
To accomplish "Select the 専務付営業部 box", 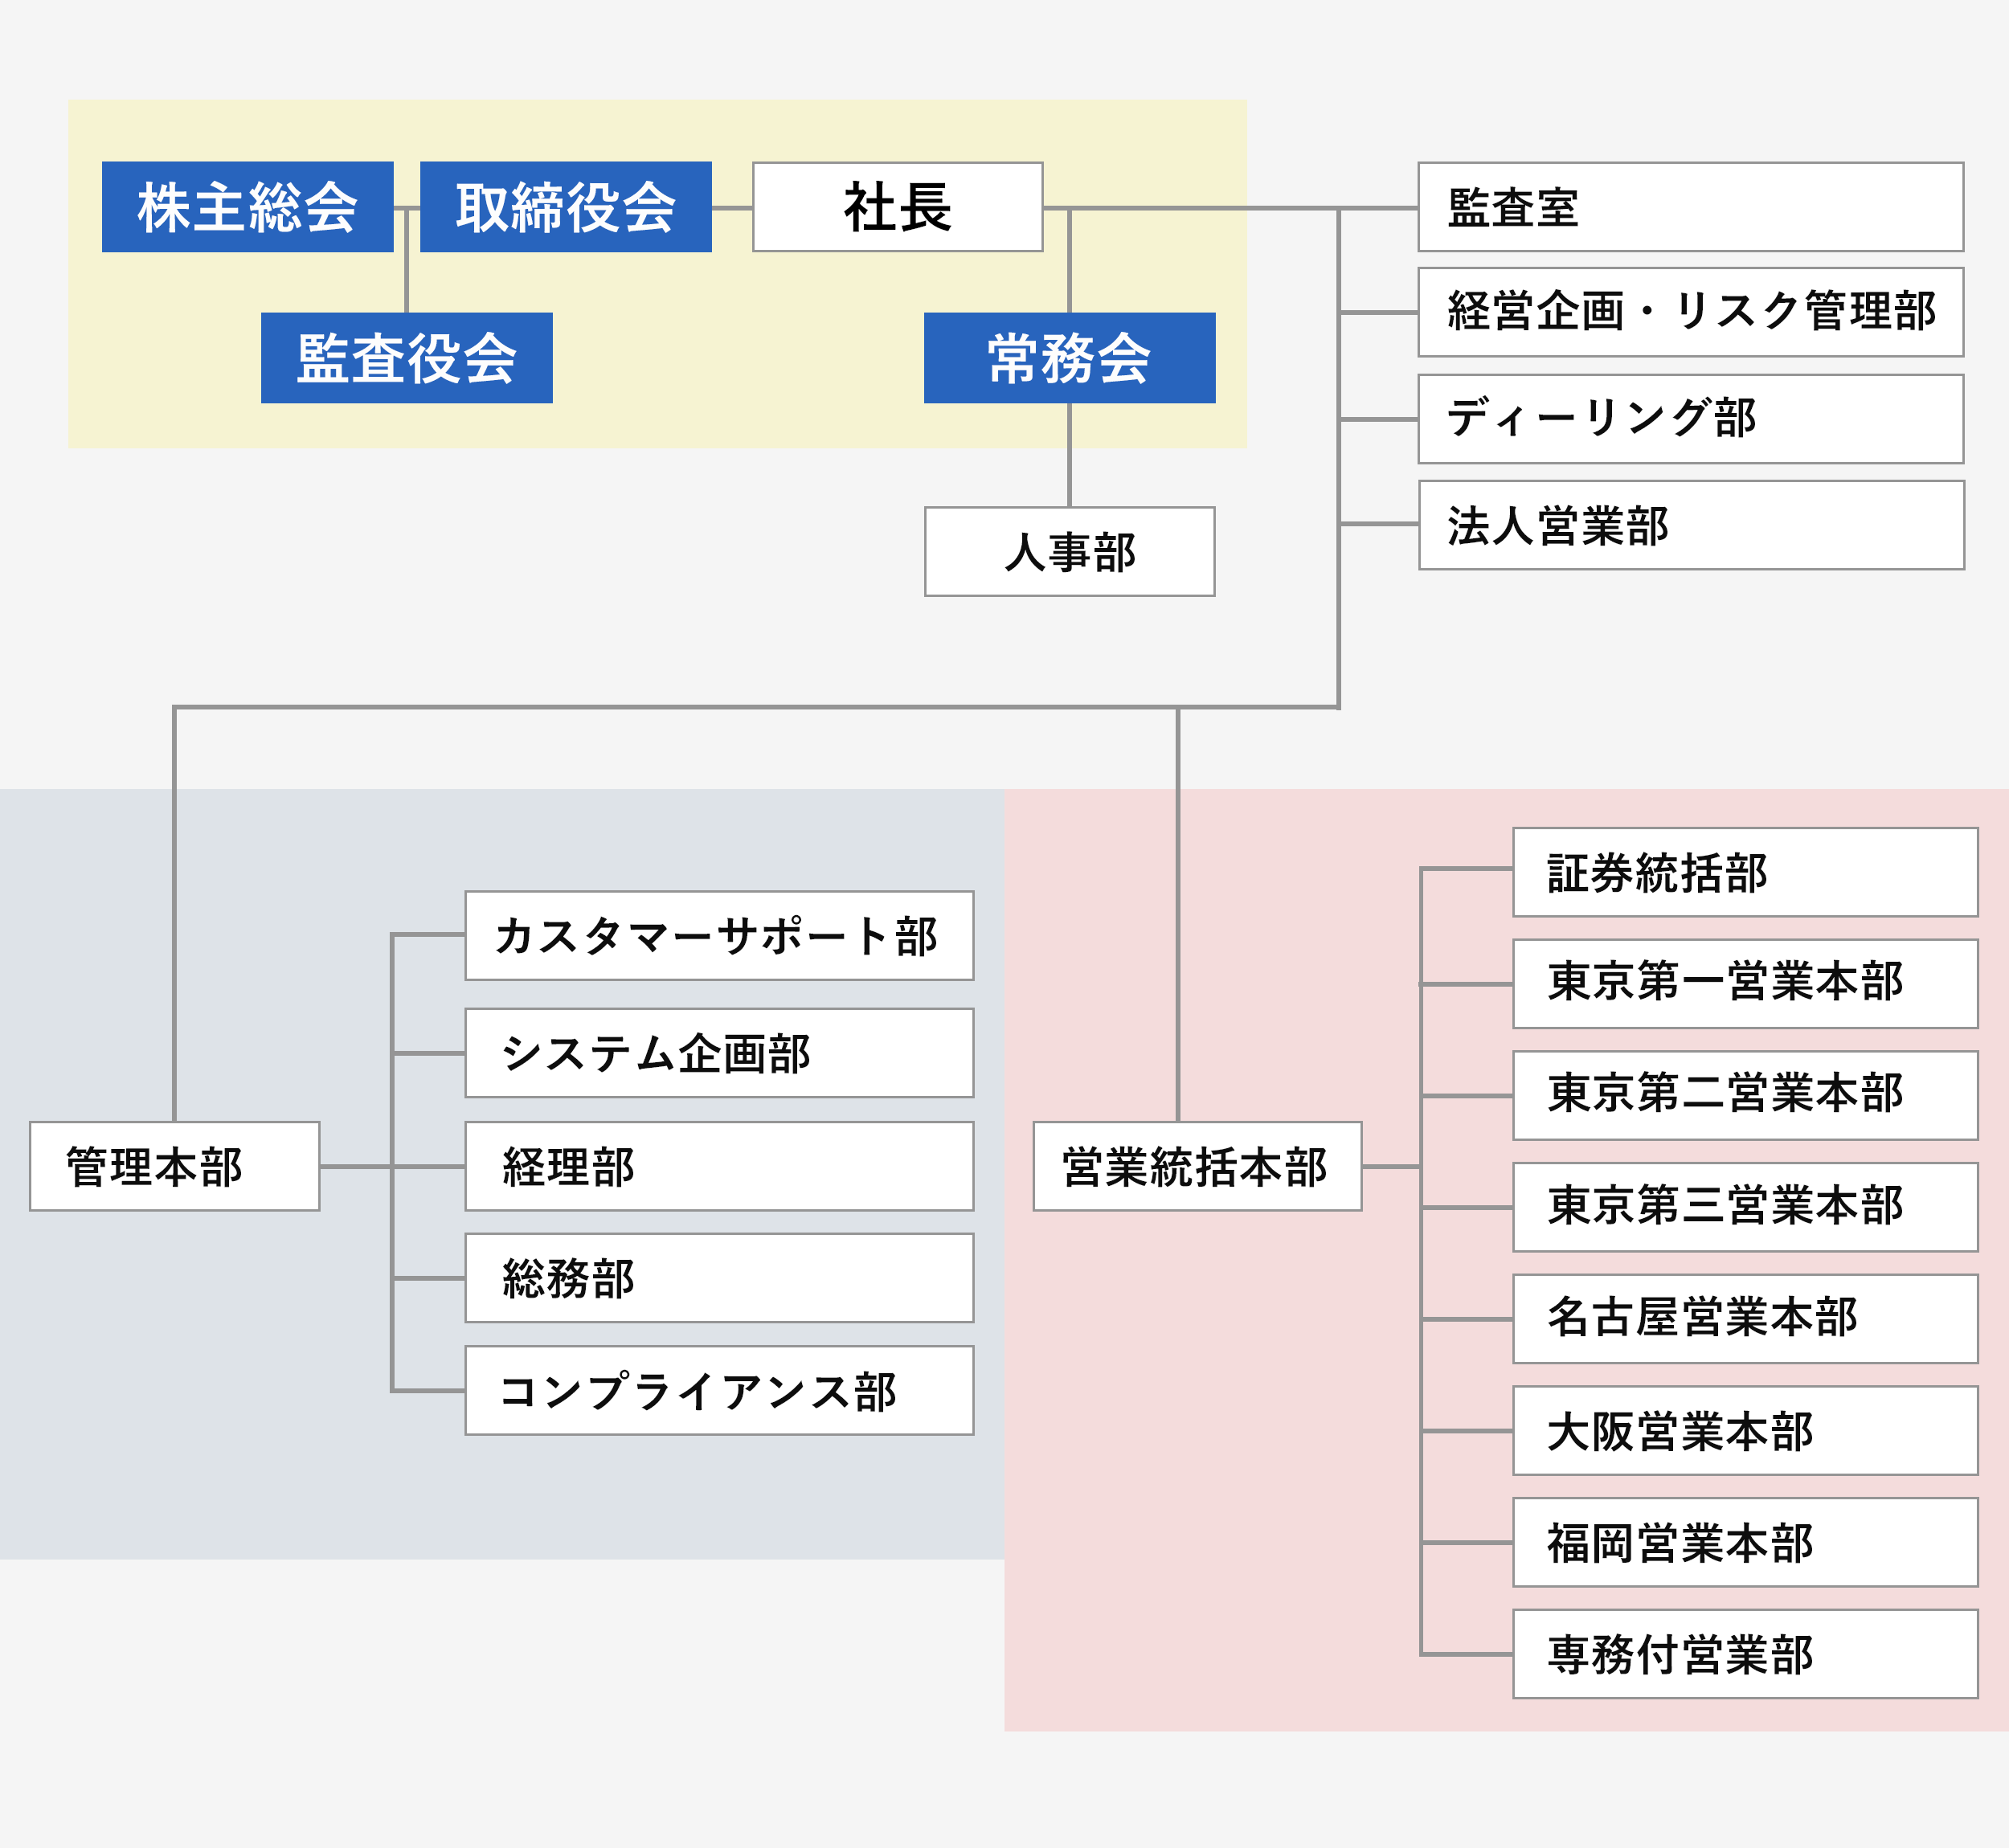I will [1744, 1655].
